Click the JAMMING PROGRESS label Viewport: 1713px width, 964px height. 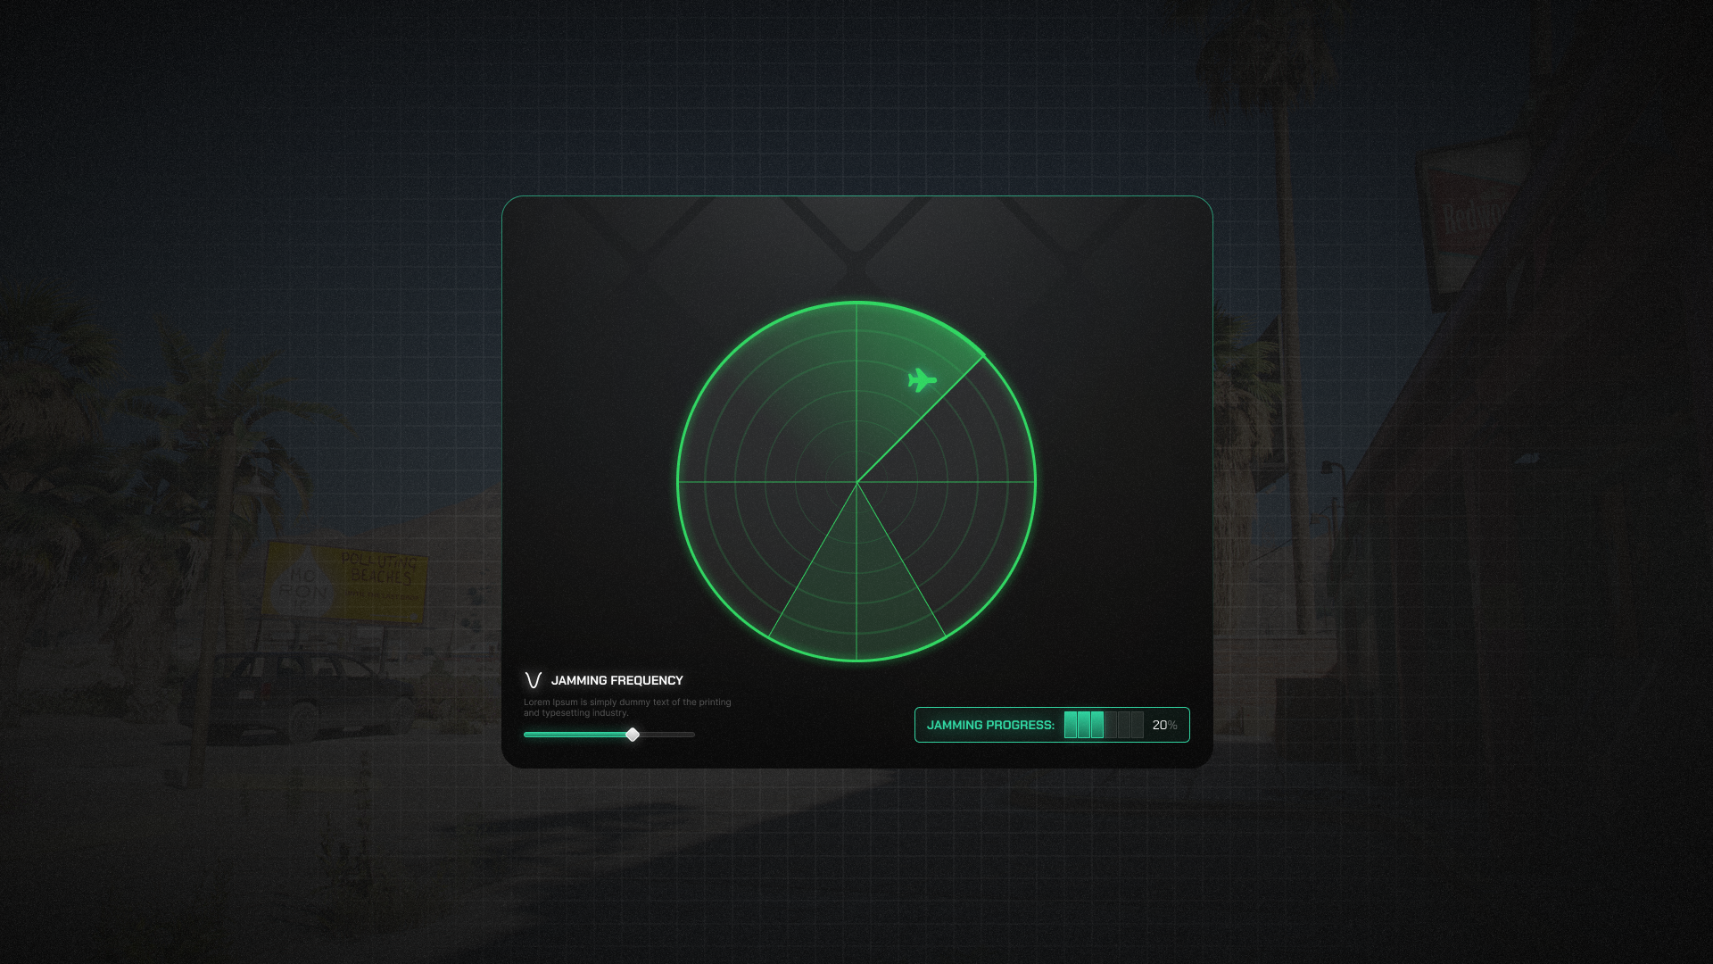pos(990,725)
